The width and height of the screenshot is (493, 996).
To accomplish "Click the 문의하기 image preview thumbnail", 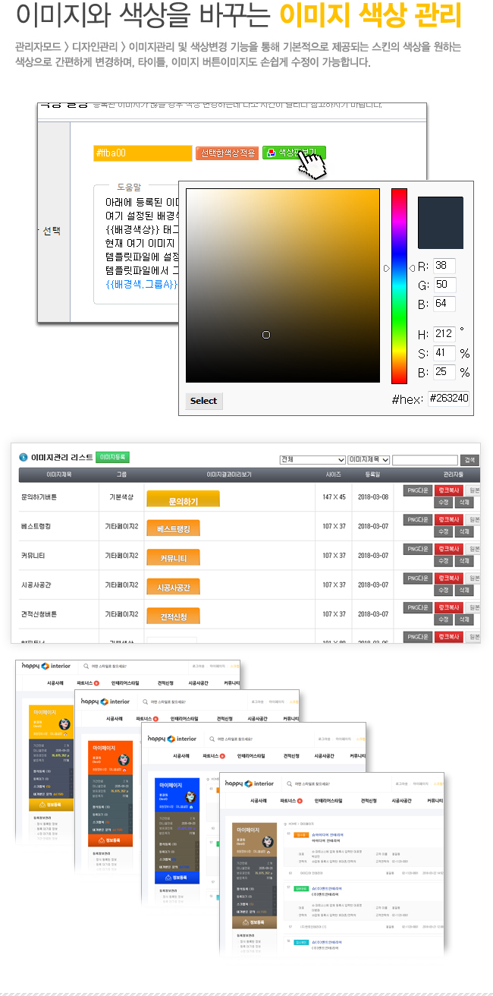I will click(x=183, y=499).
